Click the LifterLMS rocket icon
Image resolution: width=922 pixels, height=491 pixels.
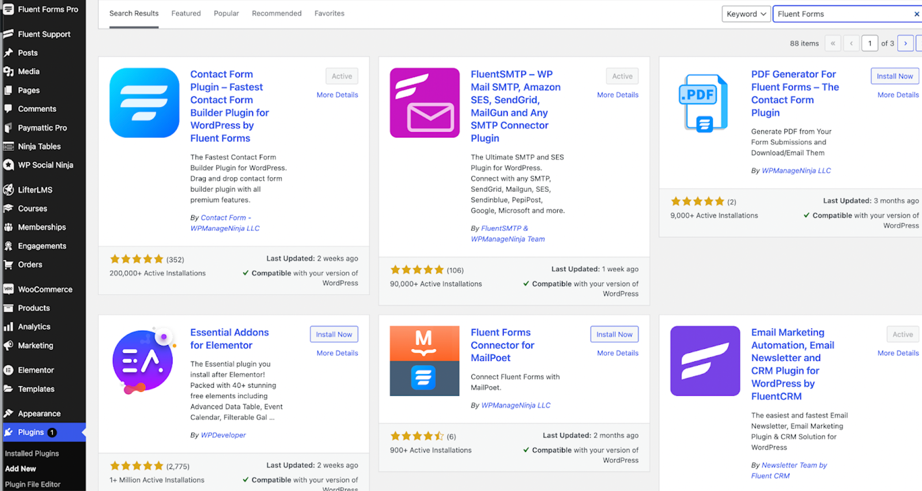pyautogui.click(x=8, y=190)
